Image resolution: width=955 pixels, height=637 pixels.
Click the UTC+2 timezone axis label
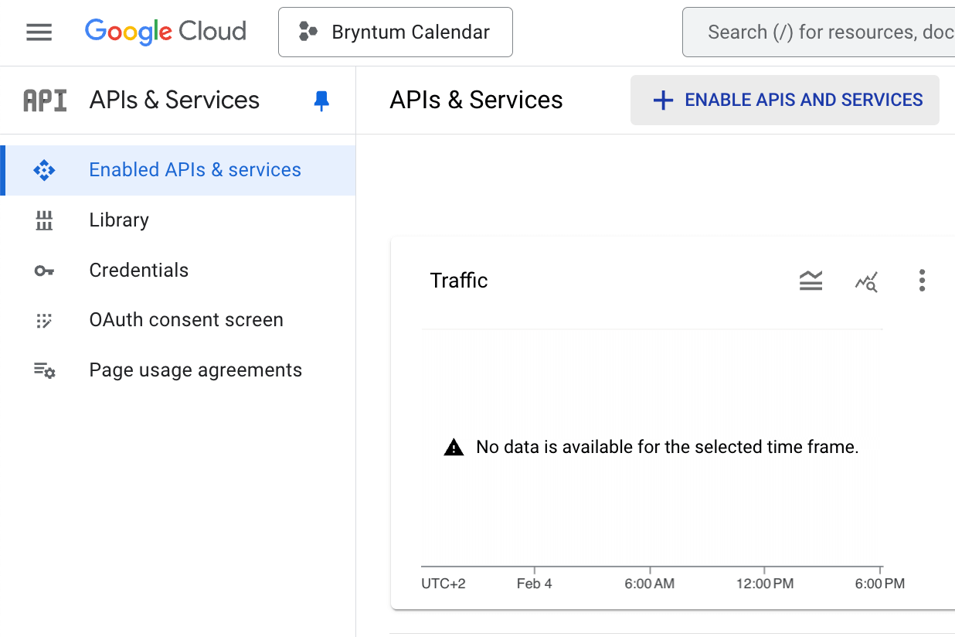(444, 584)
